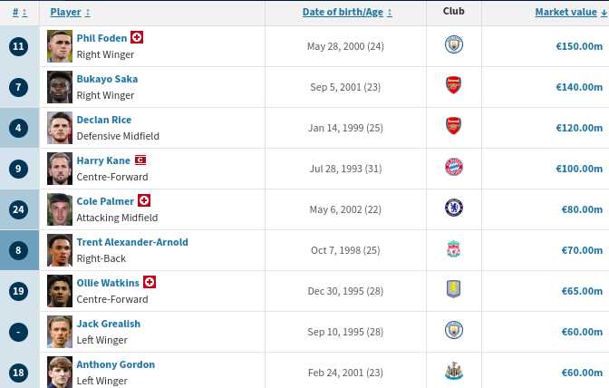Viewport: 609px width, 388px height.
Task: Open Declan Rice player profile link
Action: tap(103, 120)
